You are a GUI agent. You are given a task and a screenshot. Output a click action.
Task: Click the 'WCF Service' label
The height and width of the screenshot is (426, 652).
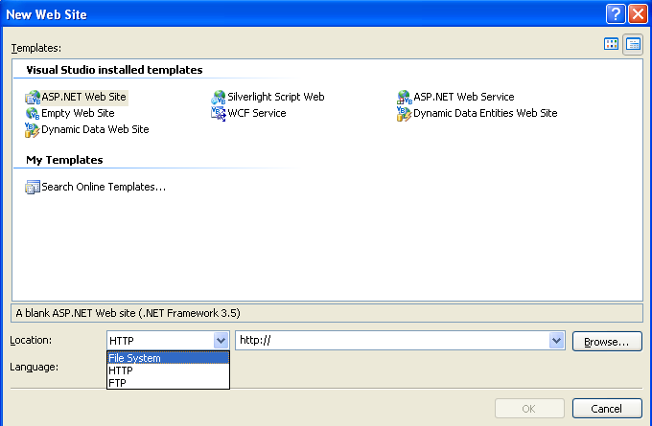257,113
